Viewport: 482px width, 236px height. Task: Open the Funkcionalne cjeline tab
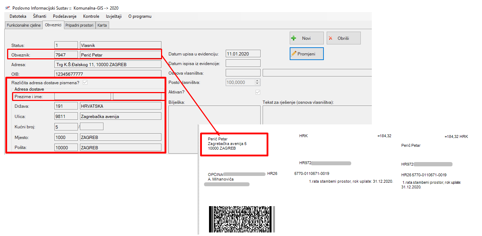(x=24, y=26)
